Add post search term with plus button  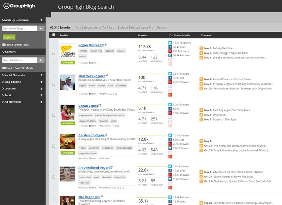(x=41, y=60)
